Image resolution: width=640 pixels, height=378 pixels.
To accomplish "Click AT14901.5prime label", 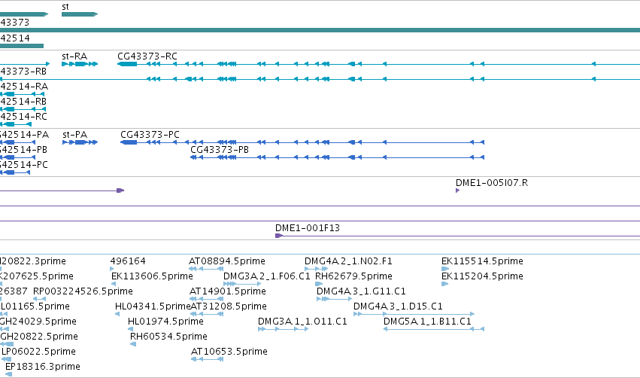I will [227, 291].
